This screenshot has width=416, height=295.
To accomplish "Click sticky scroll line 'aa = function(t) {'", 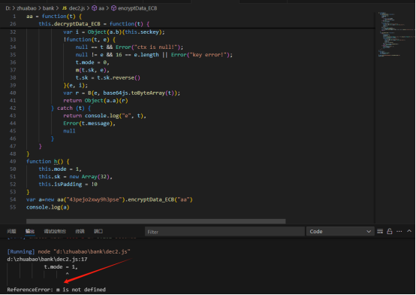I will (x=54, y=17).
